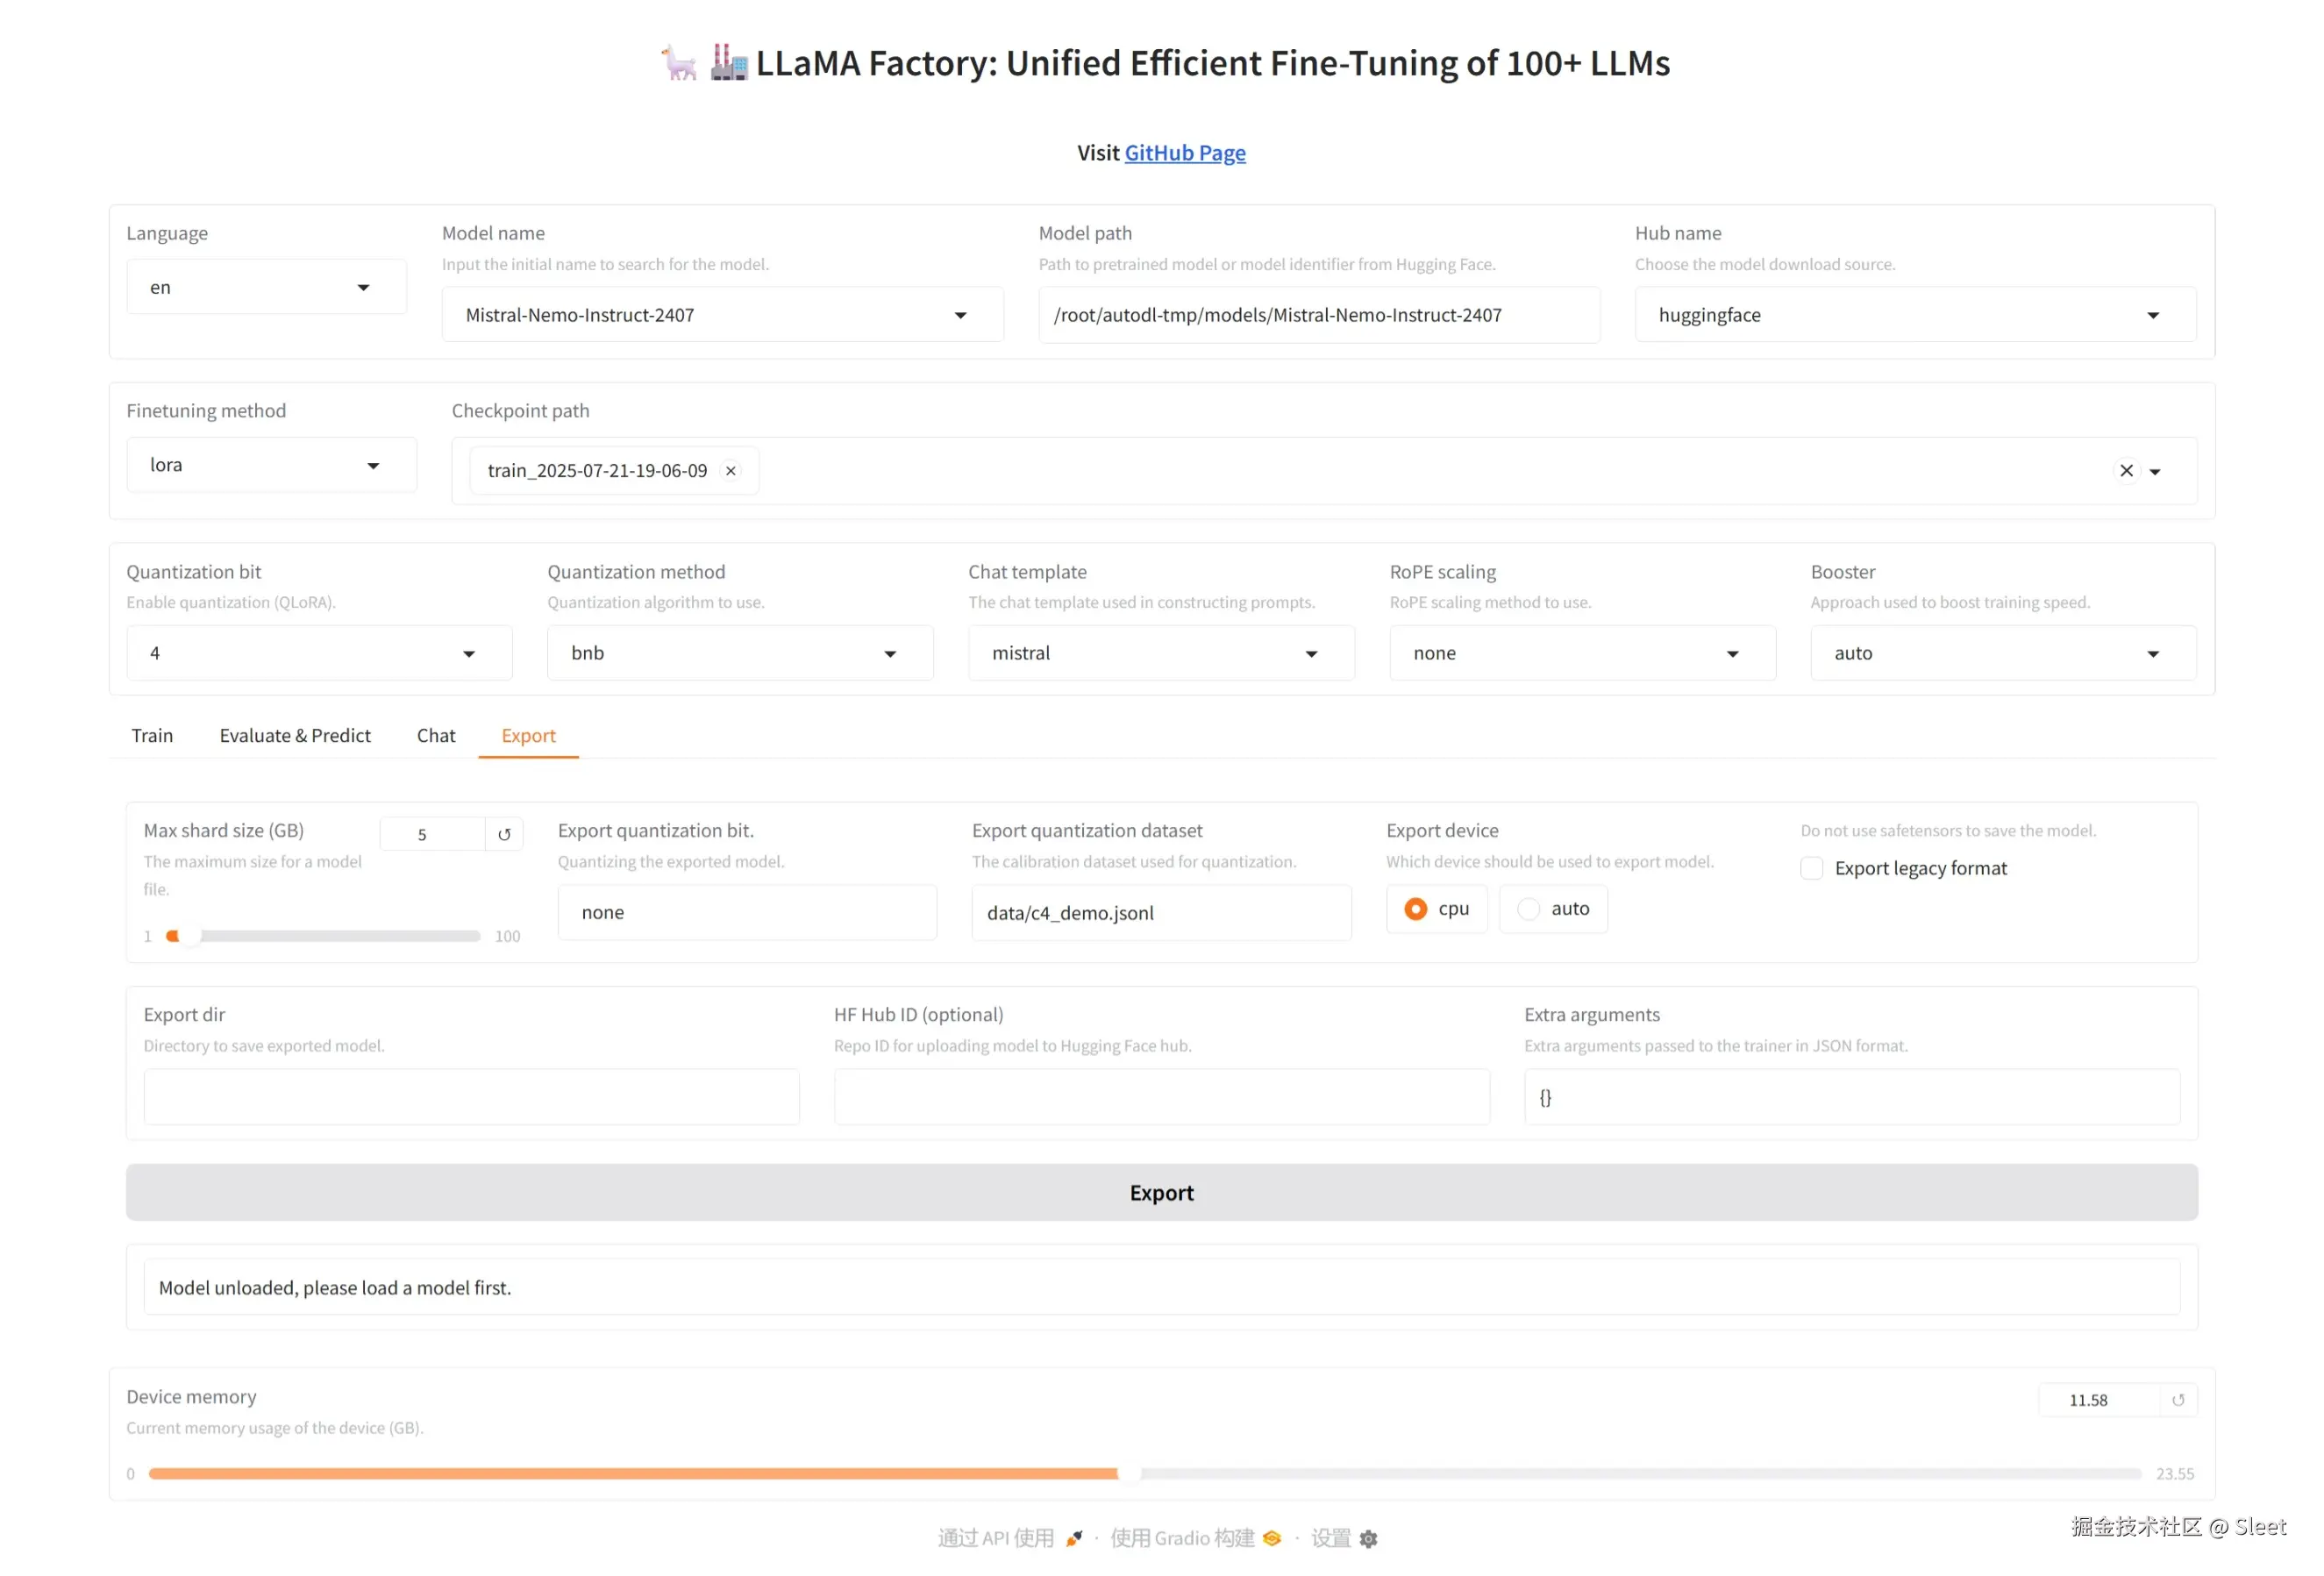Open the Language dropdown
This screenshot has height=1576, width=2324.
tap(265, 288)
